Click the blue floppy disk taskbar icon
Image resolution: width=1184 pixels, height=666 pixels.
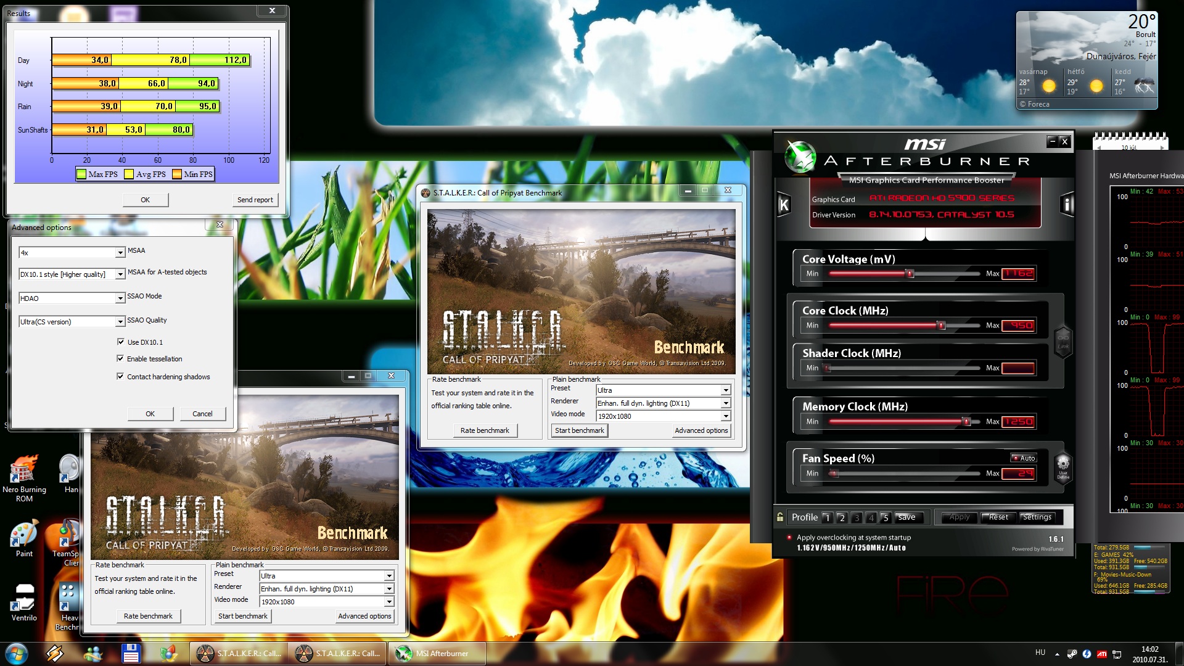point(131,653)
